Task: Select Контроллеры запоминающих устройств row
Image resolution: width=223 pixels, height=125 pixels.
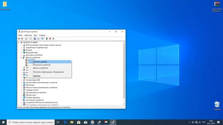Action: click(x=41, y=83)
